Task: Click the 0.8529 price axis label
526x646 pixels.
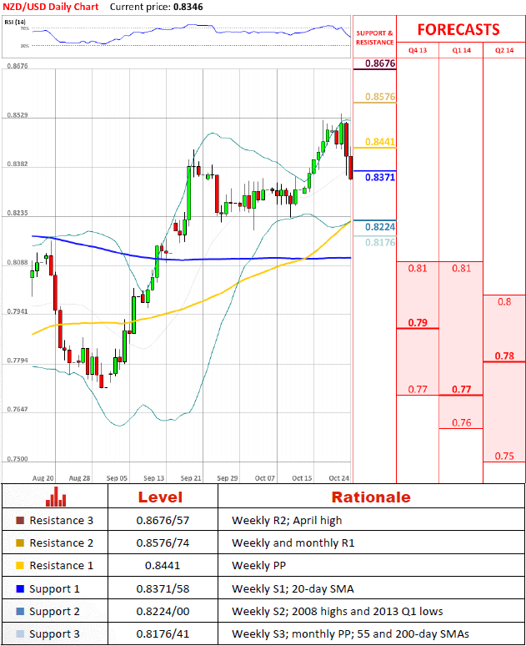Action: coord(18,115)
